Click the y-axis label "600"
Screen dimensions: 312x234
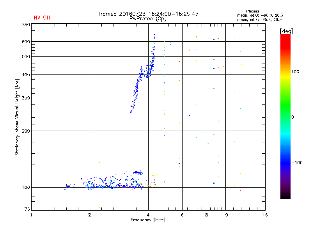pyautogui.click(x=26, y=42)
